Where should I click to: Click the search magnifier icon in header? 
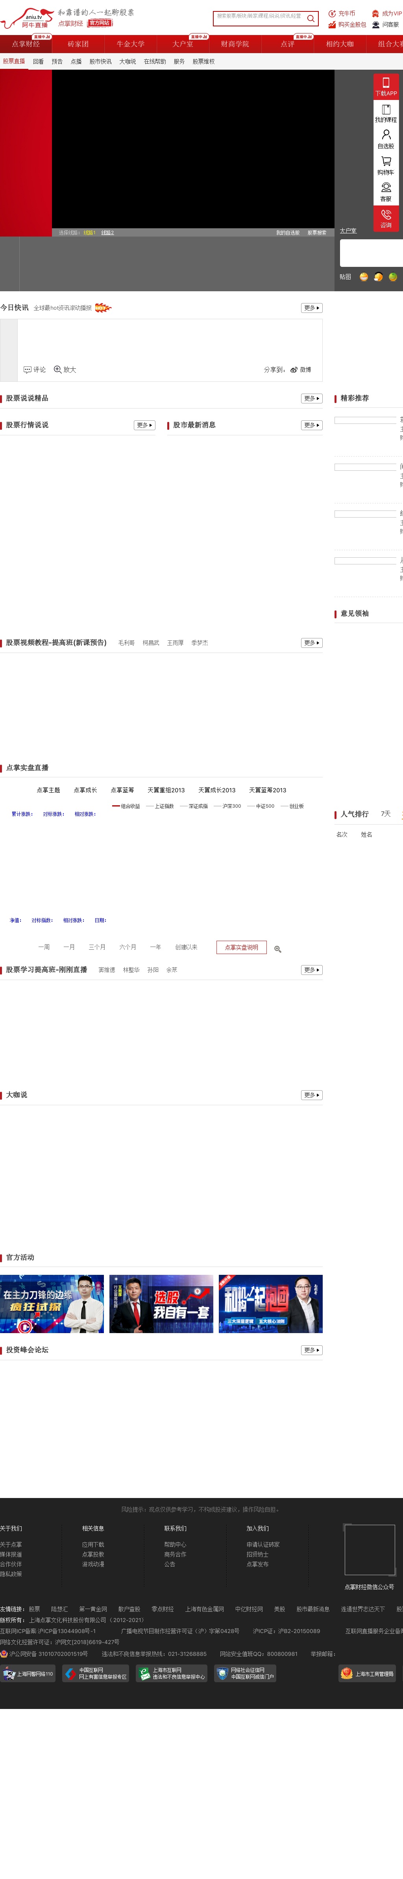point(311,18)
